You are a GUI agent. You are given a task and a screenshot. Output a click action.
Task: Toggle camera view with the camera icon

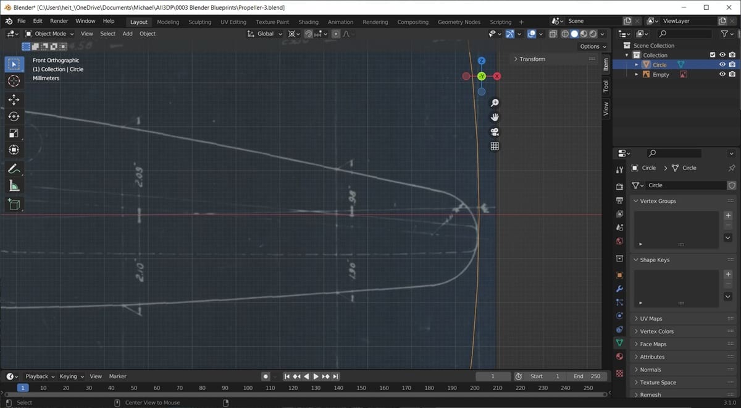coord(495,132)
